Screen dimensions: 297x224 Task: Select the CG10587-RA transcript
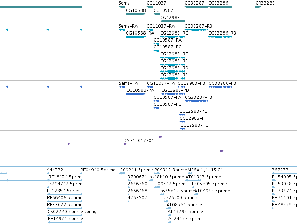[157, 44]
